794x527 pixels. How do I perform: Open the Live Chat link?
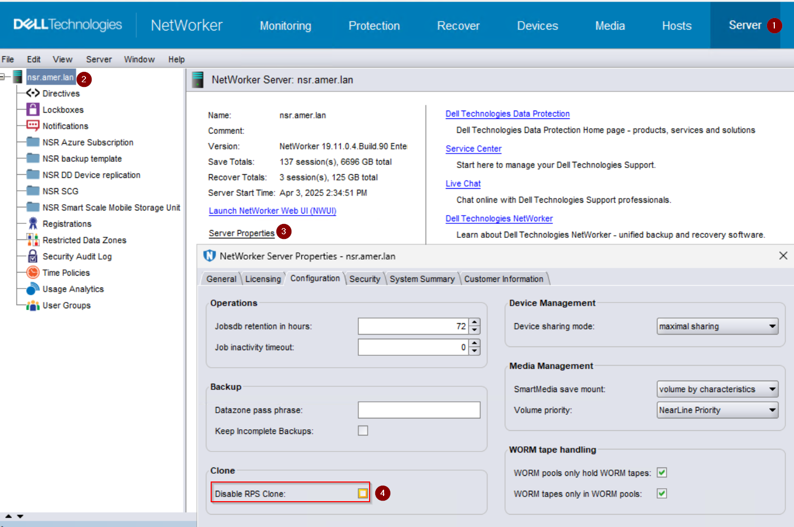pos(462,184)
